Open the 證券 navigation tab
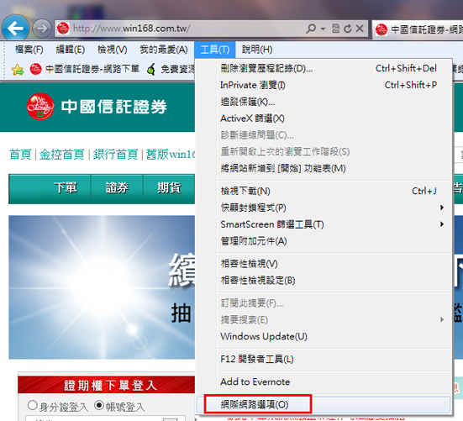 (x=118, y=188)
